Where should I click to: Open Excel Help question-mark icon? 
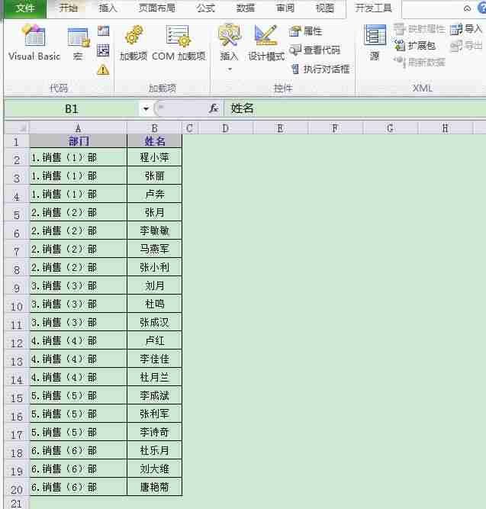click(x=481, y=8)
